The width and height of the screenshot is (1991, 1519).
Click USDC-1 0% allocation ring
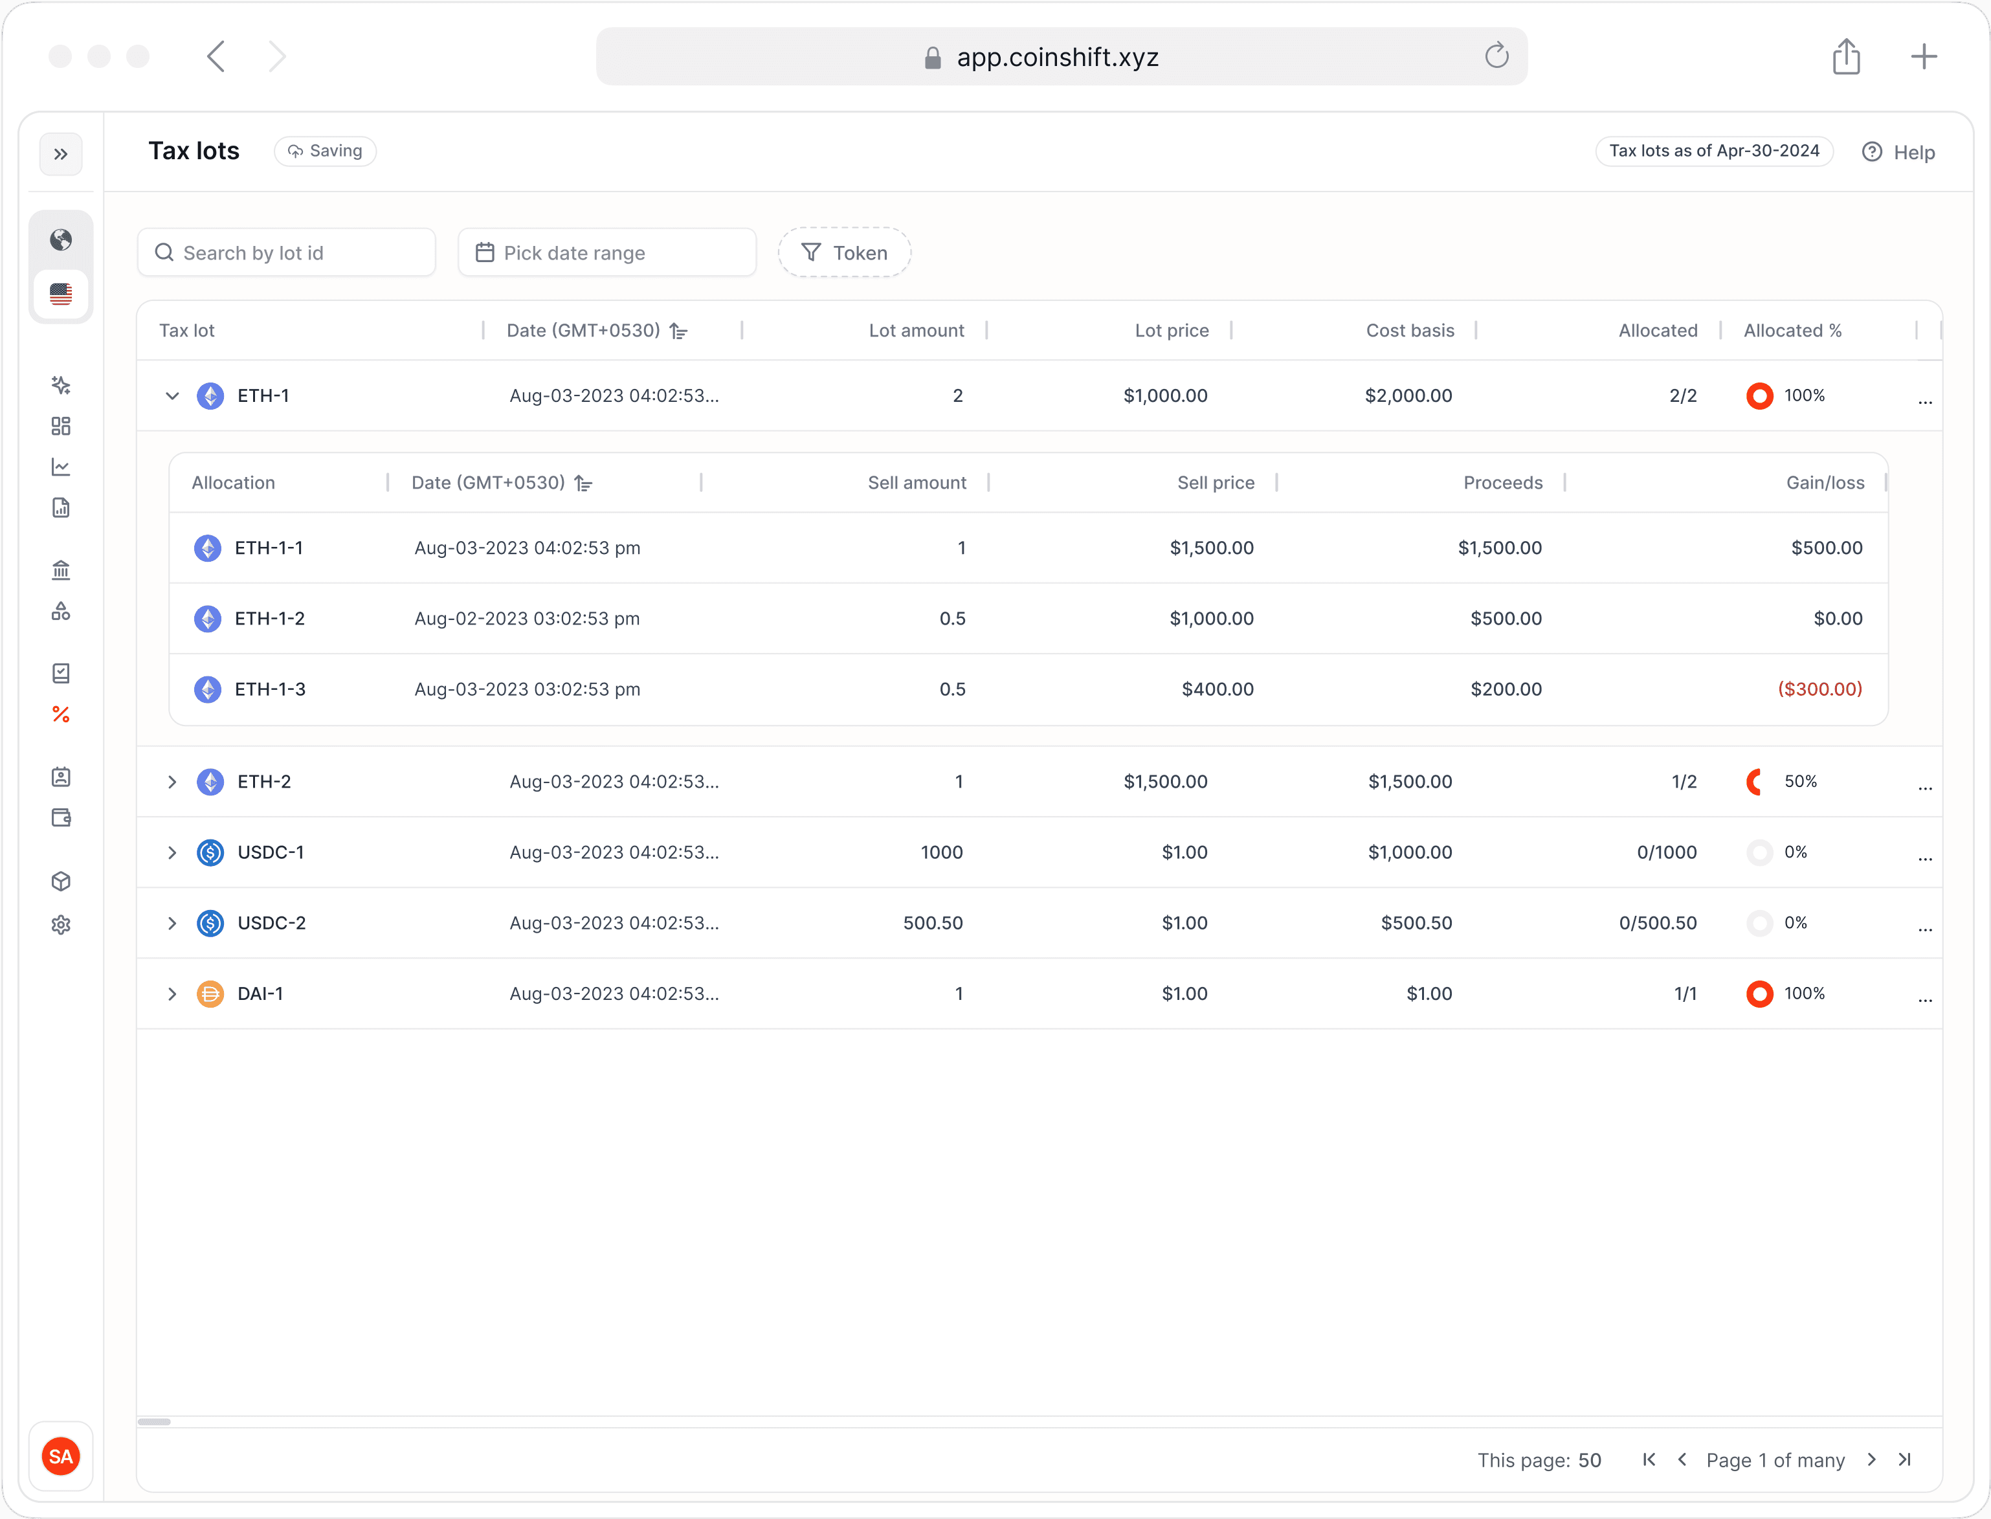[x=1759, y=852]
